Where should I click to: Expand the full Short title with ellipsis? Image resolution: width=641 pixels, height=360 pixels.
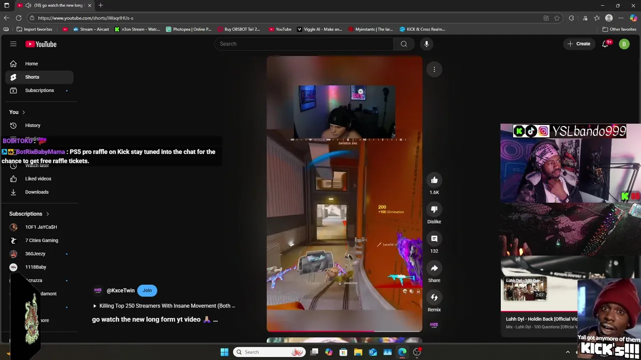tap(215, 320)
